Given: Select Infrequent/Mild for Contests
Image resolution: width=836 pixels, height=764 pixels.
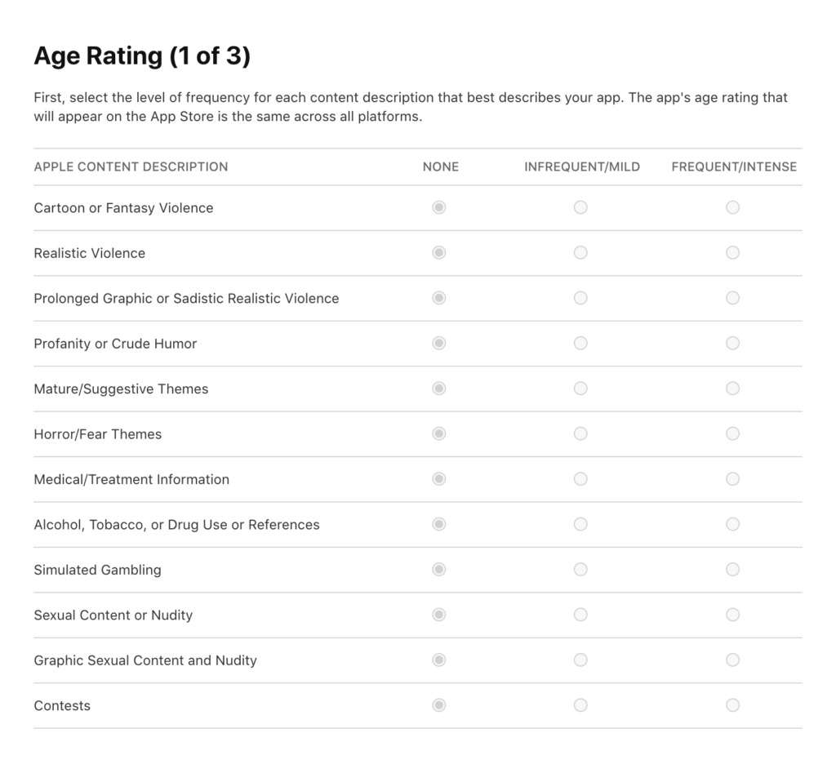Looking at the screenshot, I should coord(580,706).
